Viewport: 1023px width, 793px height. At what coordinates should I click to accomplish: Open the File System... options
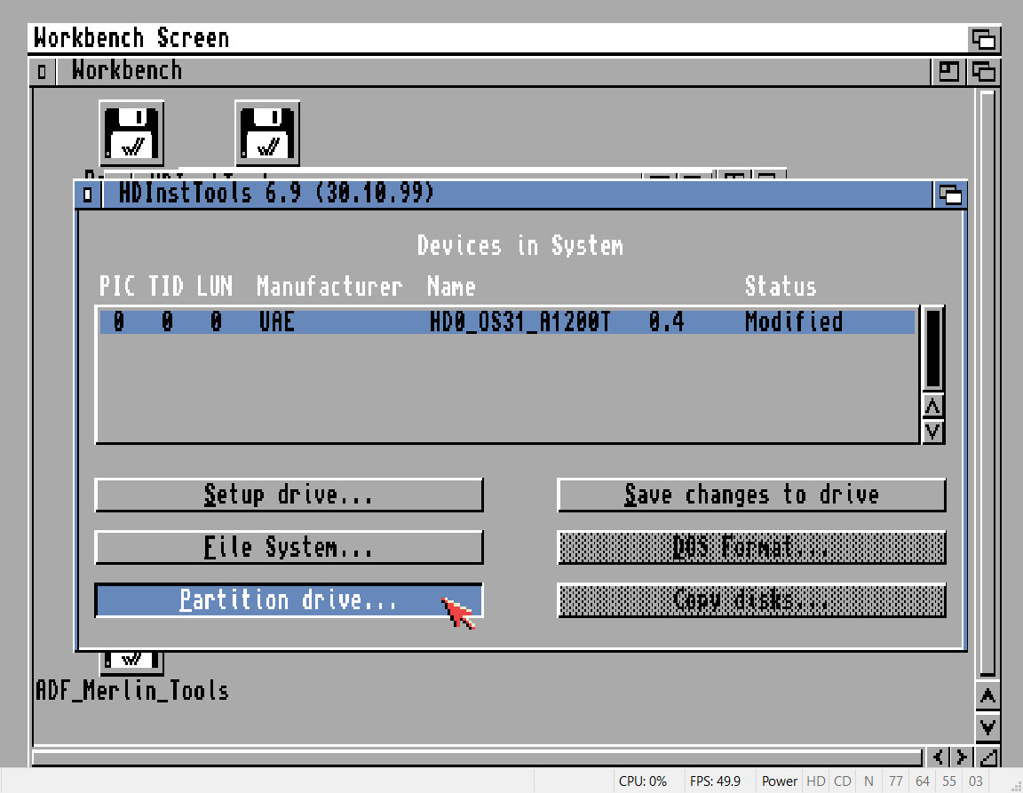pyautogui.click(x=289, y=547)
